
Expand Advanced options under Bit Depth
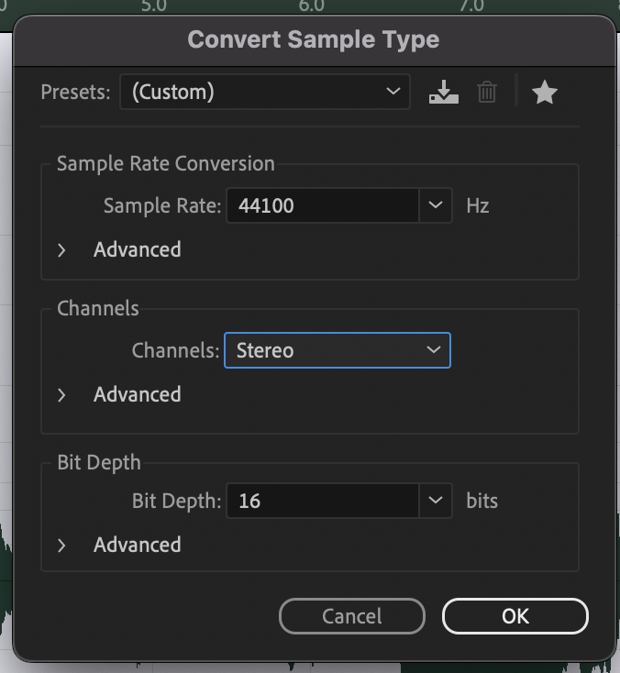(120, 546)
